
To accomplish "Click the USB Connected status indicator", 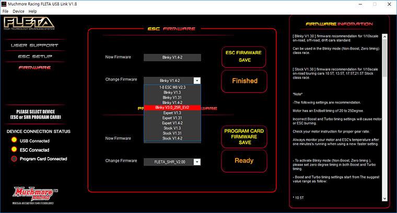I will coord(14,140).
